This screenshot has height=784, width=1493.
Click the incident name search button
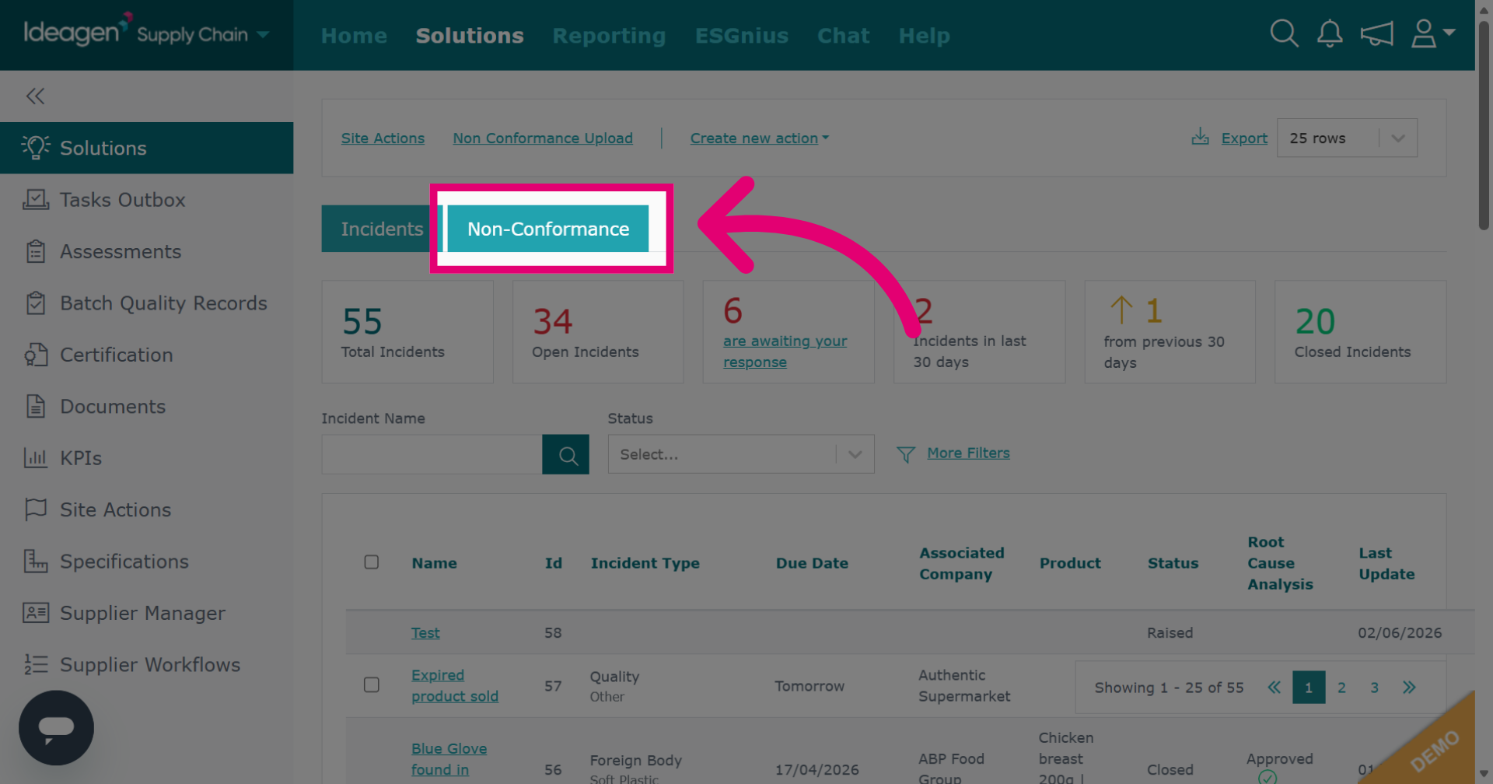pyautogui.click(x=565, y=454)
